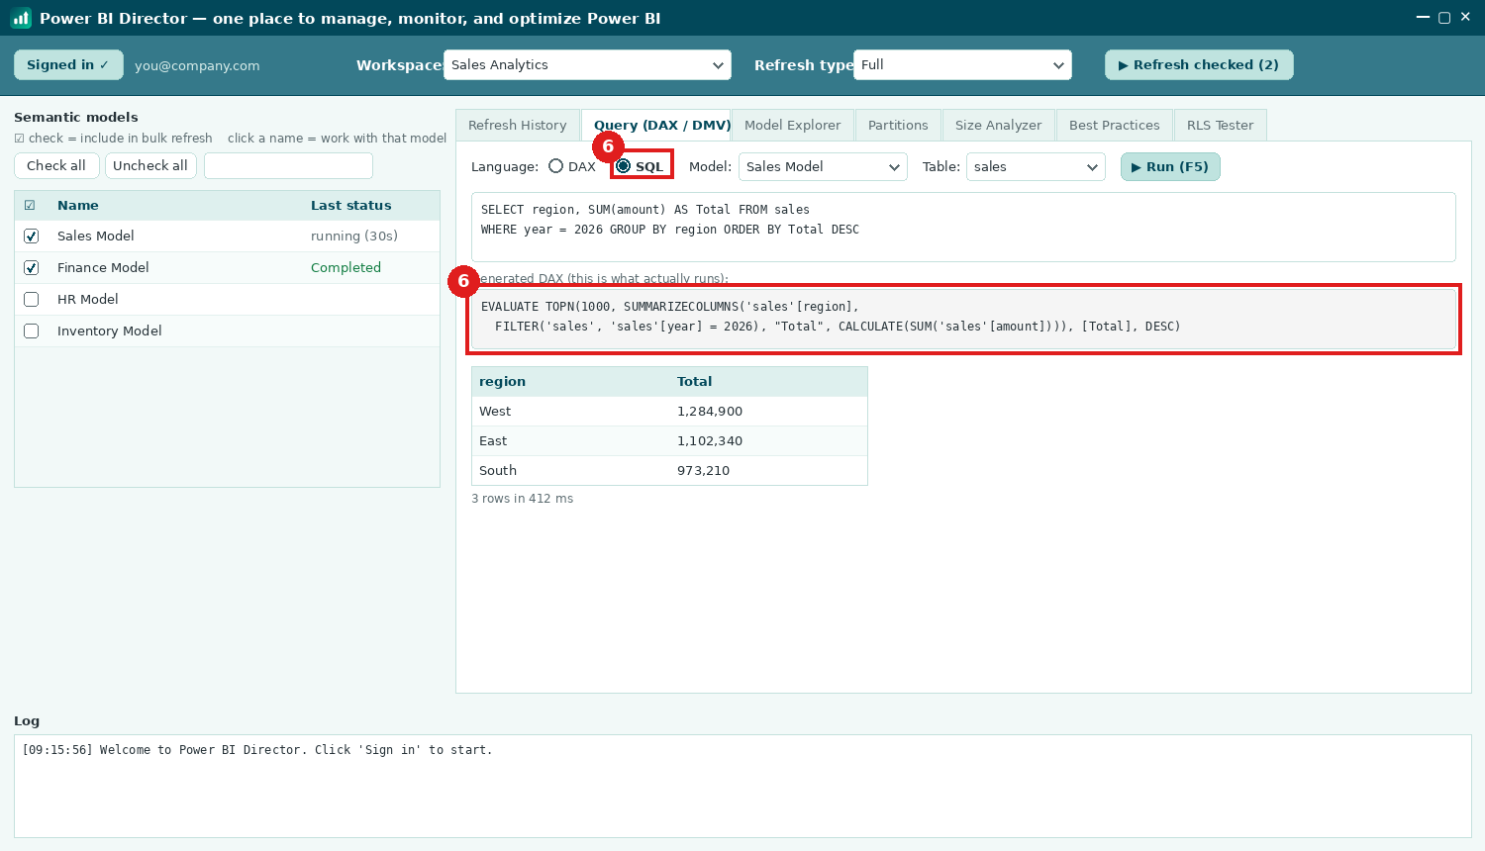Open the Partitions tab
1485x851 pixels.
(x=898, y=125)
